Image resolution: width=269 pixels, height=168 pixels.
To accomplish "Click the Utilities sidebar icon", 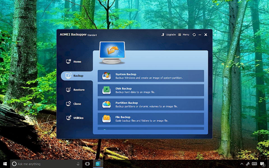I will tap(69, 118).
